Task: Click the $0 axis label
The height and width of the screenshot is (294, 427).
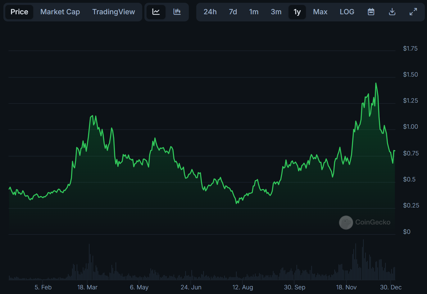Action: pos(407,232)
